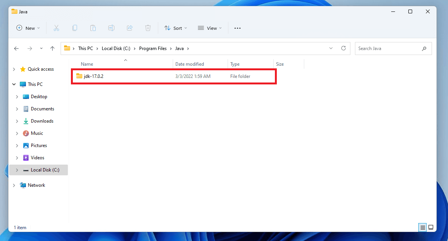
Task: Open the Sort options dropdown
Action: pyautogui.click(x=176, y=28)
